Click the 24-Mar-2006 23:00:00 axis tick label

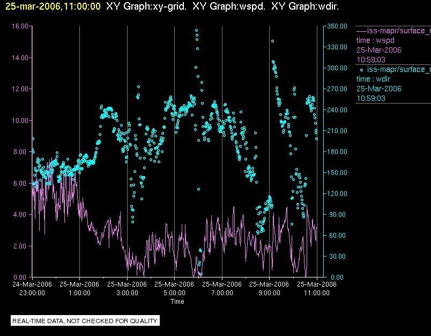tap(32, 289)
